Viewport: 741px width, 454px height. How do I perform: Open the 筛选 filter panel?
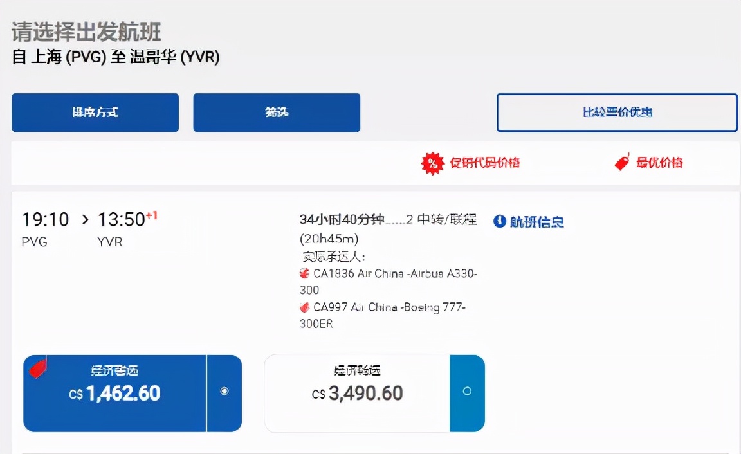coord(276,113)
